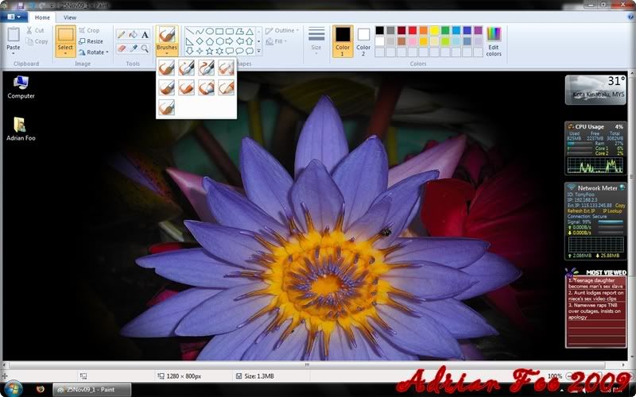The height and width of the screenshot is (397, 636).
Task: Switch to the View ribbon tab
Action: (70, 17)
